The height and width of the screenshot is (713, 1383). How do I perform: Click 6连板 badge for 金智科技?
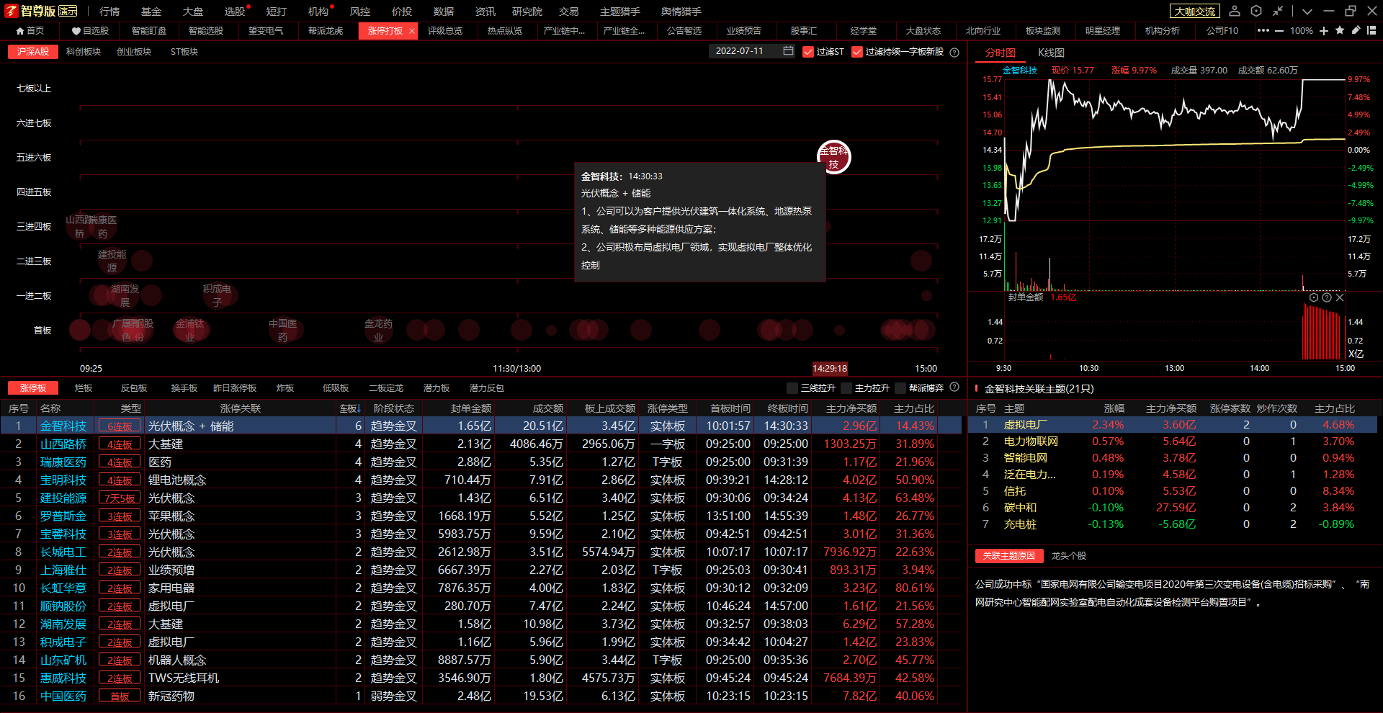click(x=120, y=426)
